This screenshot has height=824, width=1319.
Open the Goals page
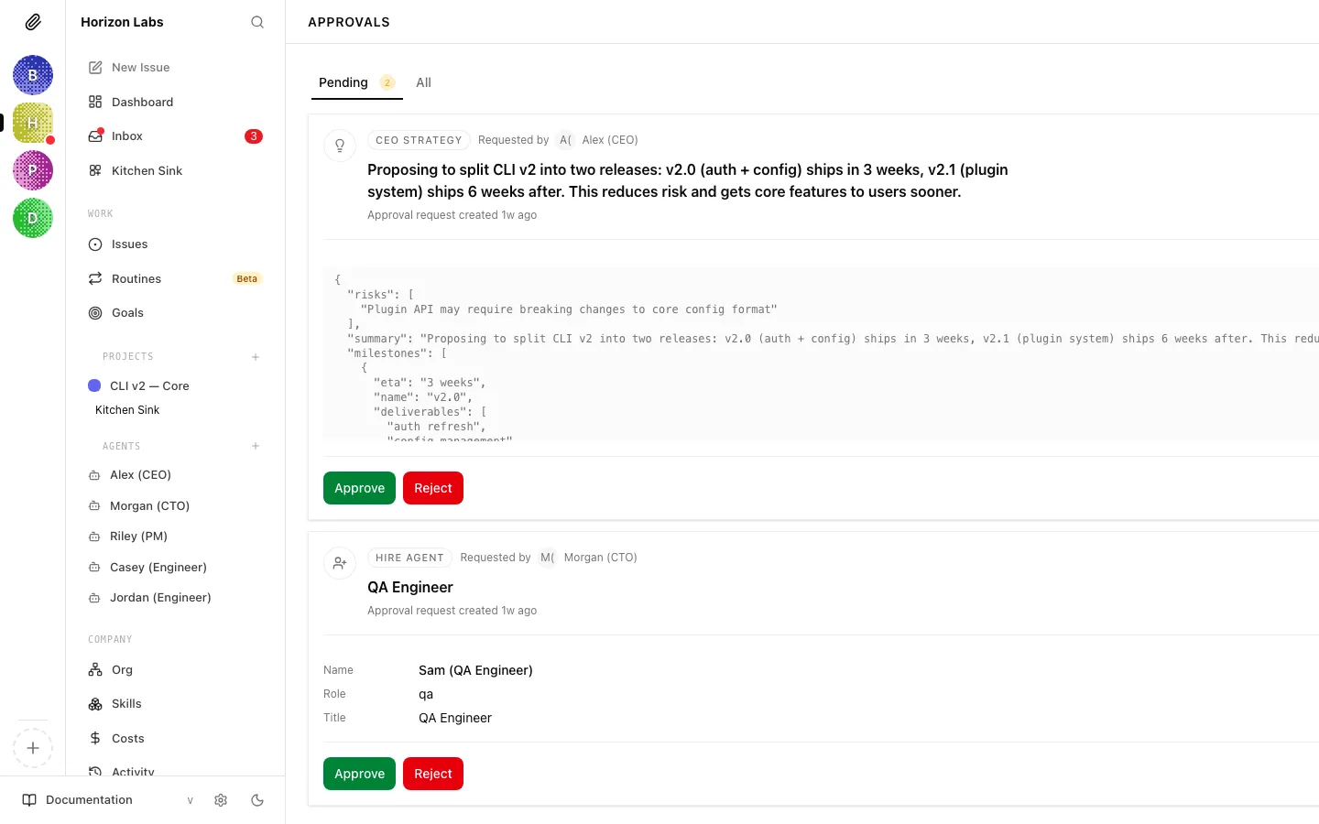[x=175, y=313]
